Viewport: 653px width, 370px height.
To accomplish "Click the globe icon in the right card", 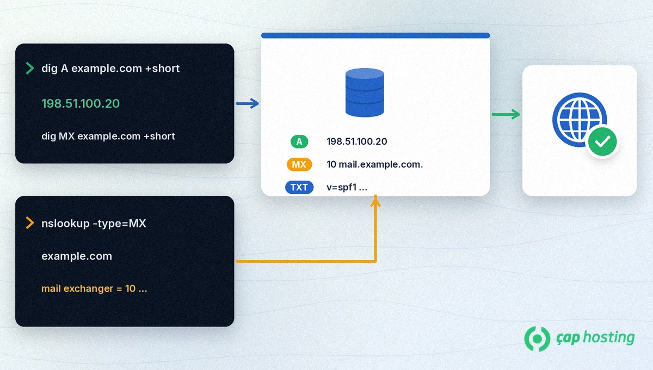I will click(x=579, y=120).
